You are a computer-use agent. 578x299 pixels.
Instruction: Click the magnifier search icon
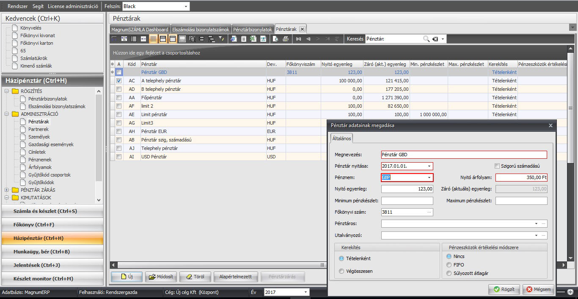click(x=426, y=39)
